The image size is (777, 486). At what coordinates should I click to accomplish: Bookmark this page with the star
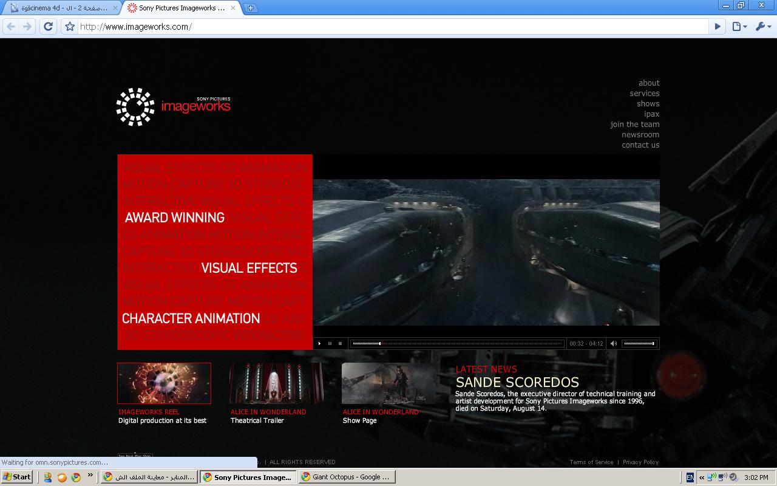tap(70, 27)
